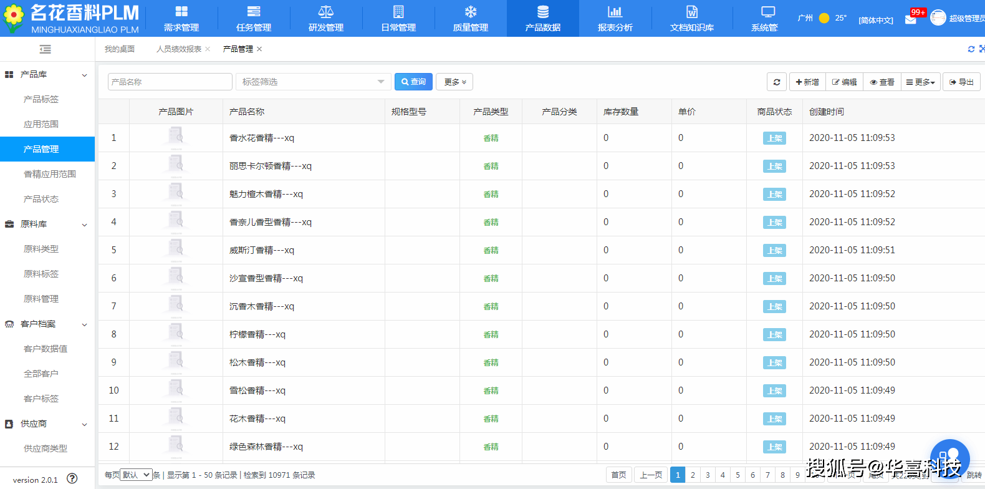Screen dimensions: 985x489
Task: Click the 导出 export button
Action: 961,82
